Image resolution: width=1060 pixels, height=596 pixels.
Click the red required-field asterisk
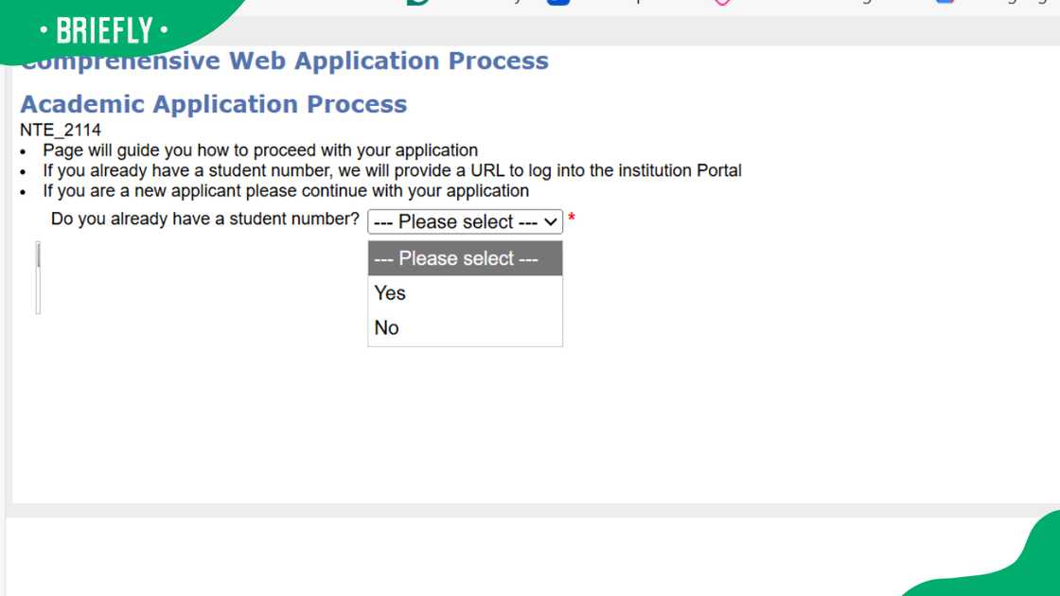[572, 219]
